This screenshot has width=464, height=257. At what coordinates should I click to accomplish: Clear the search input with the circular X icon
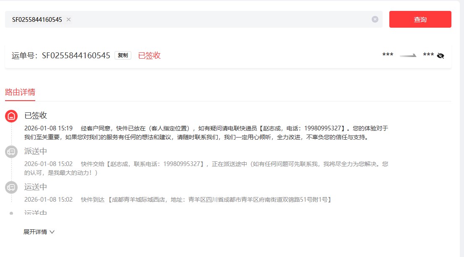375,19
